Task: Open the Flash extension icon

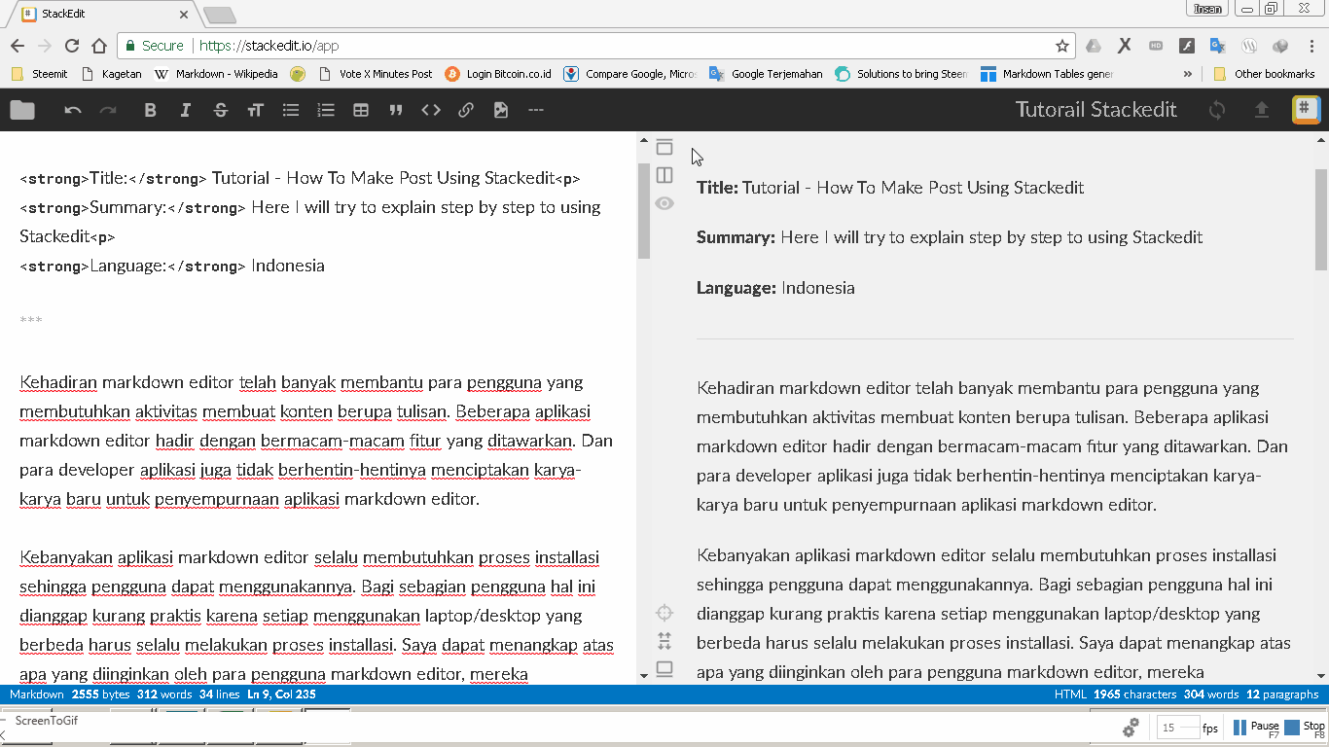Action: pos(1187,46)
